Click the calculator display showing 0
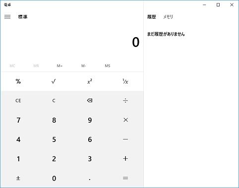The image size is (239, 188). tap(135, 42)
